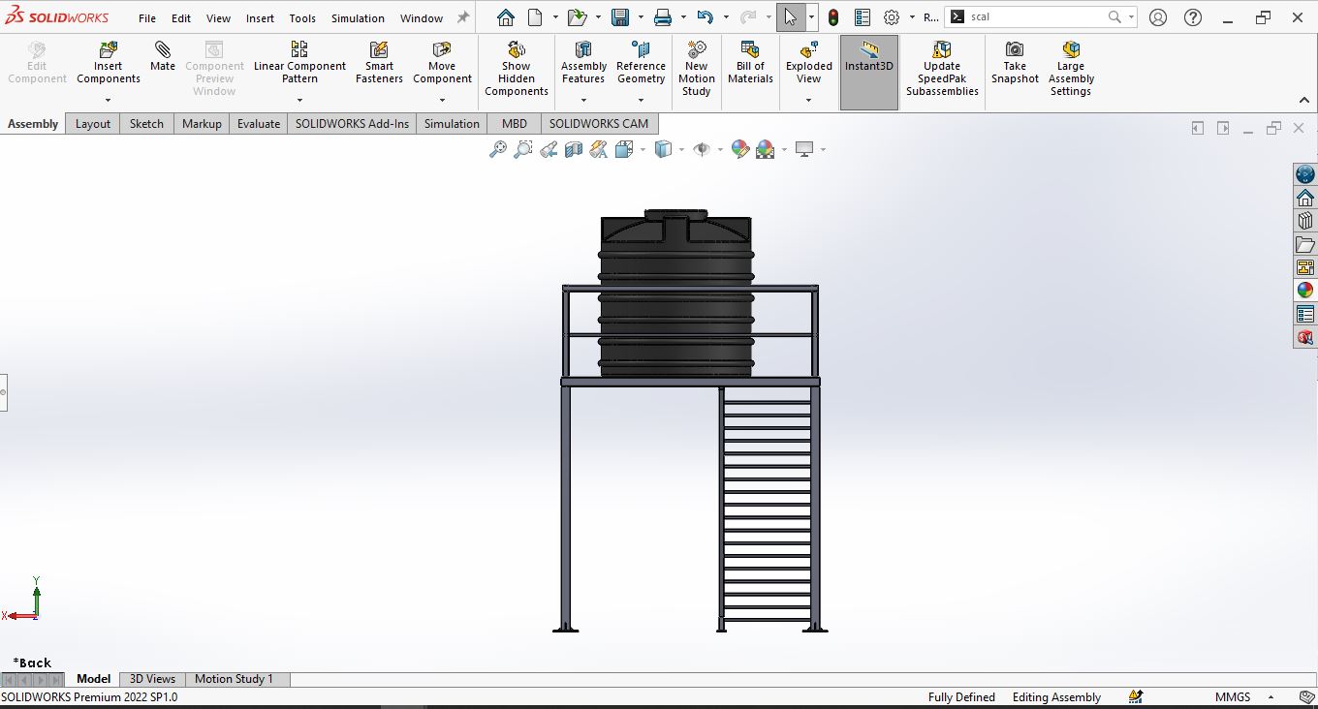Image resolution: width=1318 pixels, height=709 pixels.
Task: Click the Previous View icon
Action: pos(549,149)
